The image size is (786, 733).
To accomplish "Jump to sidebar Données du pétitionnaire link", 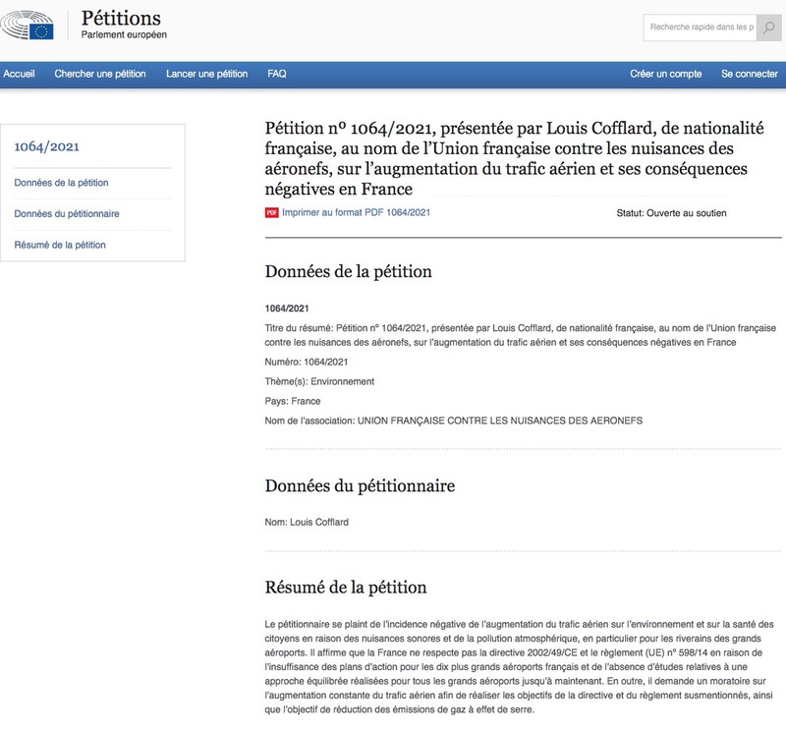I will tap(67, 213).
